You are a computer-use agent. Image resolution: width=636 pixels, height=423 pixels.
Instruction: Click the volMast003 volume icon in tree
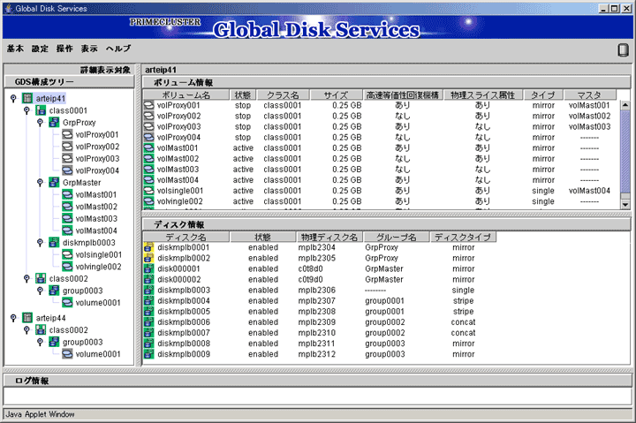tap(67, 219)
